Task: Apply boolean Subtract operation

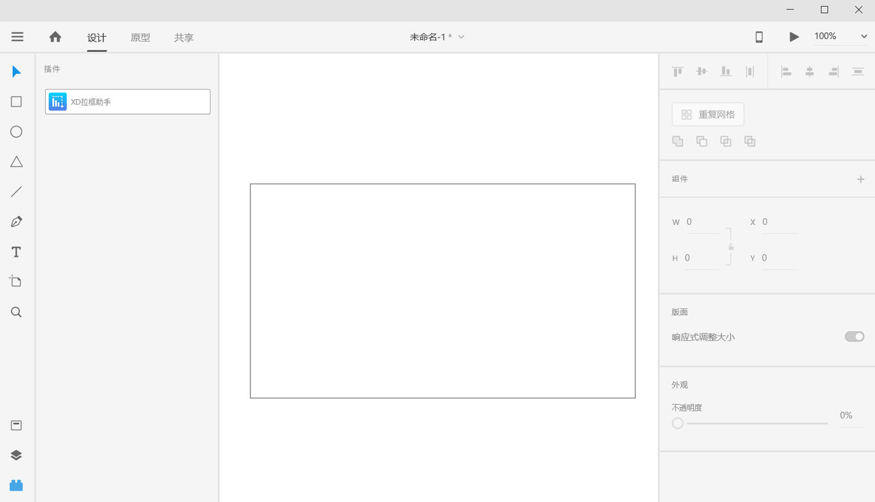Action: (701, 142)
